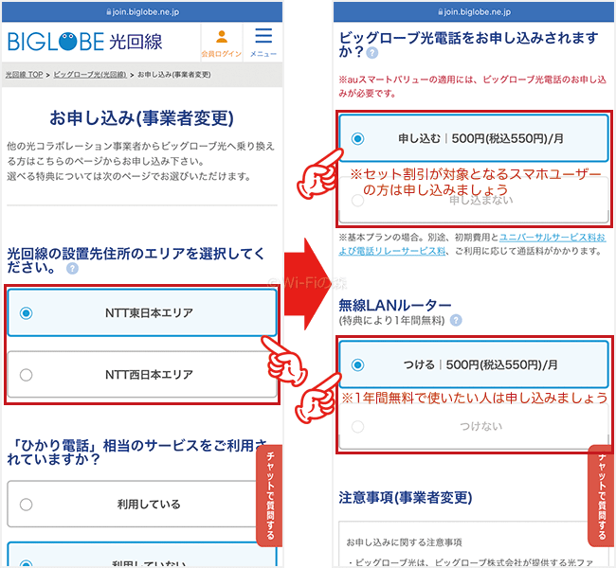
Task: Click 会員ログイン label text
Action: pyautogui.click(x=222, y=54)
